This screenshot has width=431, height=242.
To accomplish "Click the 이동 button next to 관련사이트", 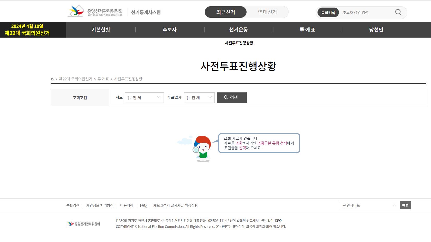I will tap(405, 205).
